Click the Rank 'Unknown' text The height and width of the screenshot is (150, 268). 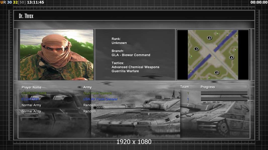click(x=119, y=43)
